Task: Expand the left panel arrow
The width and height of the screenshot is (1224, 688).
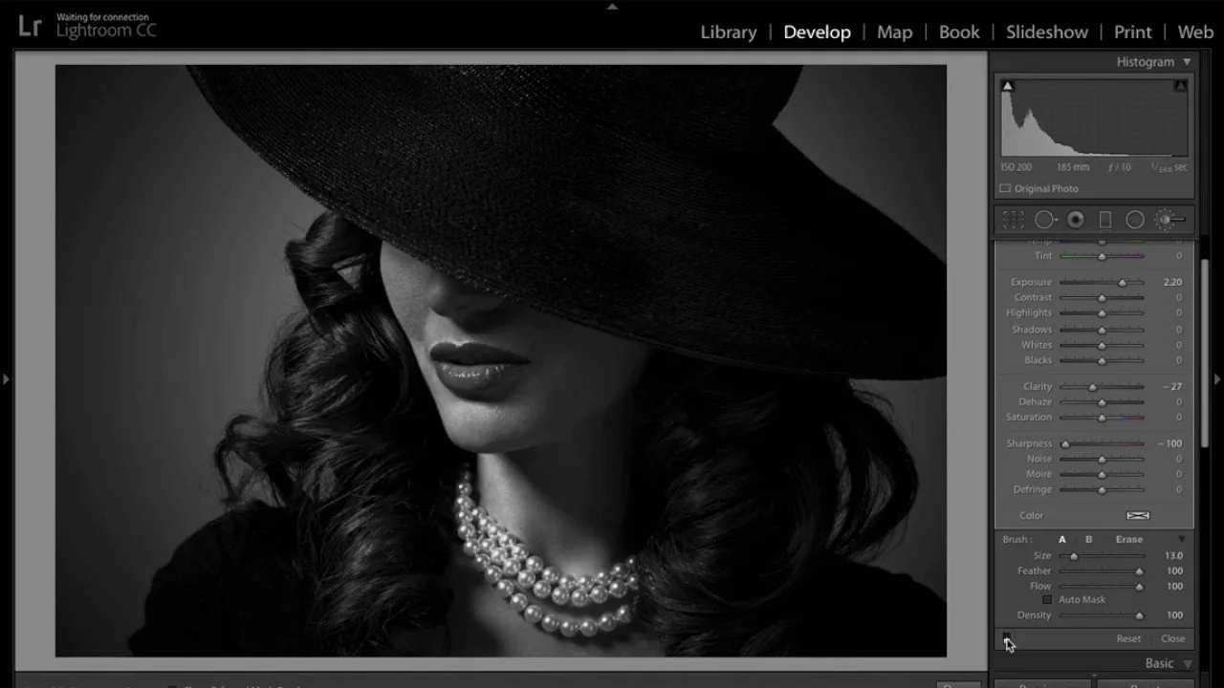Action: click(x=6, y=379)
